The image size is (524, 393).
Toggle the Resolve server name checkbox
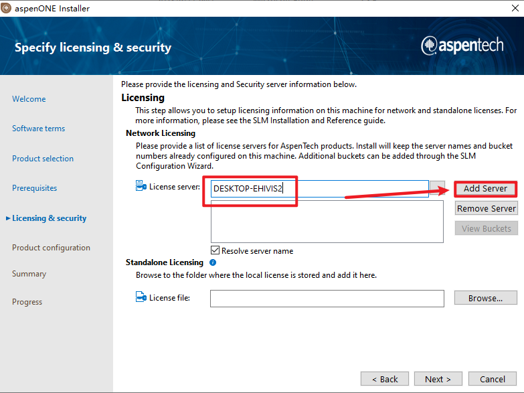[215, 250]
